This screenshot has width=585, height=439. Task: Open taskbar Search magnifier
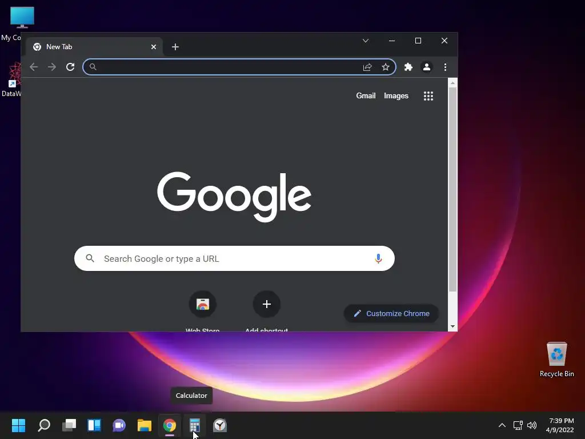coord(44,425)
